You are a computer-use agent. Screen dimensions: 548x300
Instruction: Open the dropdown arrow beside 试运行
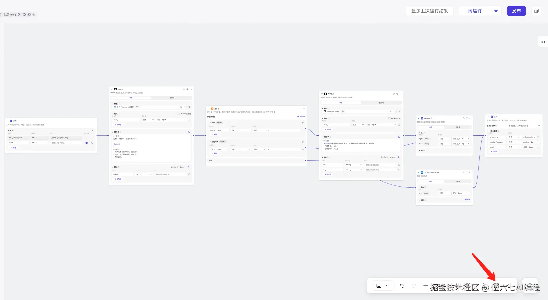(496, 11)
